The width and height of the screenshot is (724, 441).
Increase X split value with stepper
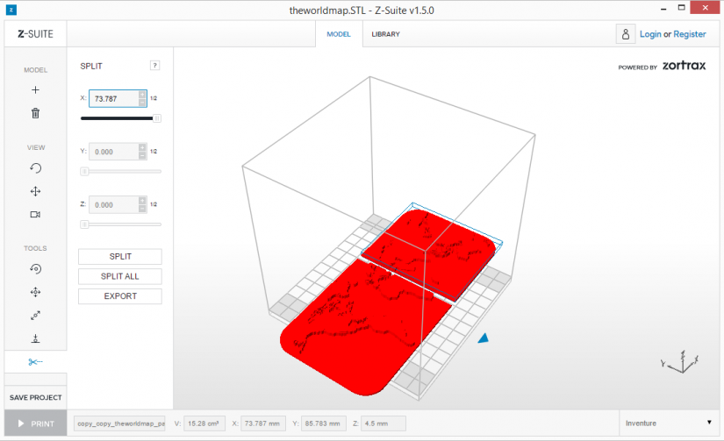[x=142, y=95]
